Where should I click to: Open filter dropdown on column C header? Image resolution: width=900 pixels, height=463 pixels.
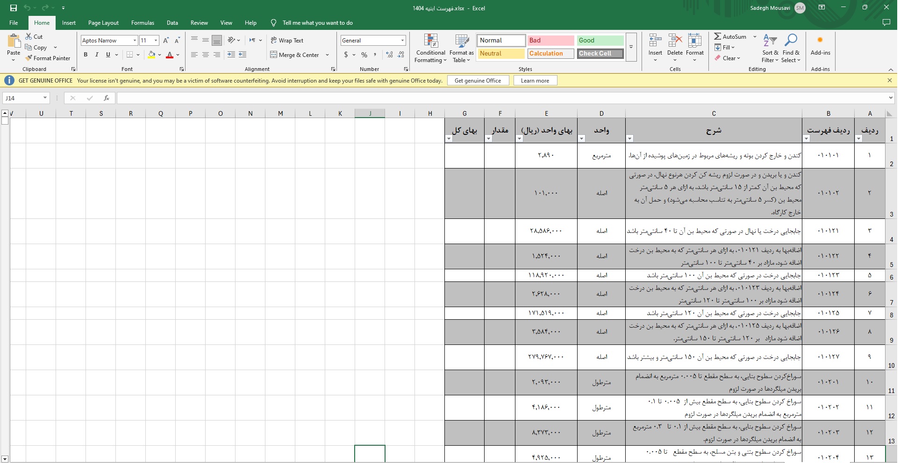(629, 139)
